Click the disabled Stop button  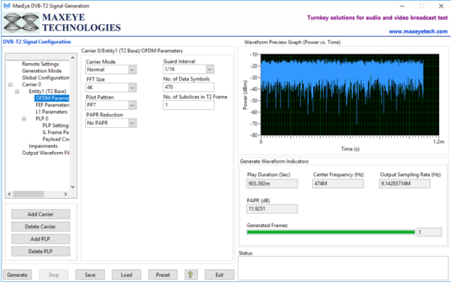pyautogui.click(x=53, y=275)
